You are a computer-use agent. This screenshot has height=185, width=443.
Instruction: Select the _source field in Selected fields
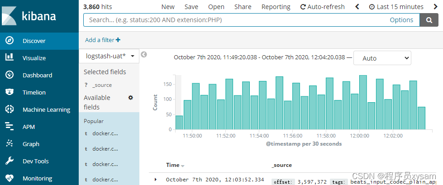(x=102, y=85)
